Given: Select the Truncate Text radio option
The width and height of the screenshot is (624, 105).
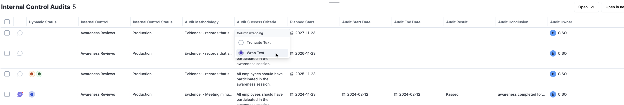Looking at the screenshot, I should coord(241,43).
